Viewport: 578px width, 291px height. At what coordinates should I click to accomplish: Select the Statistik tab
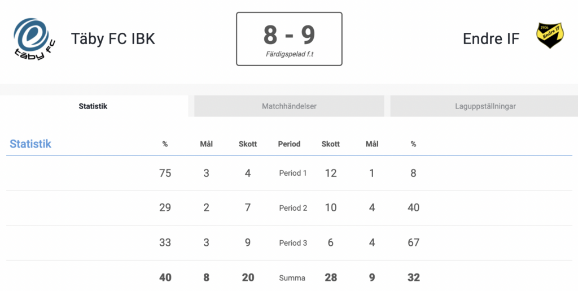tap(93, 106)
